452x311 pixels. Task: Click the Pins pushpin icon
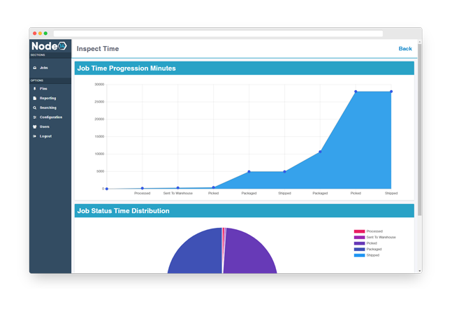(35, 89)
